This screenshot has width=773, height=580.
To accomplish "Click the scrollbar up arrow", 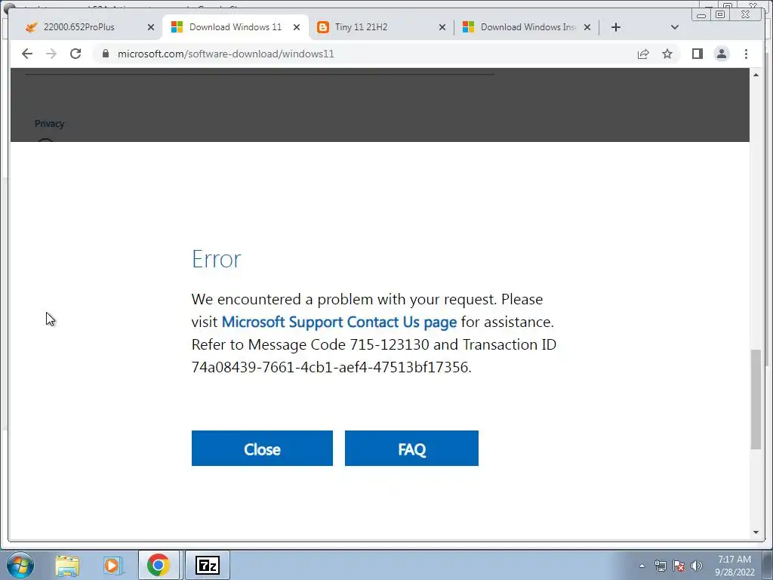I will (x=756, y=75).
